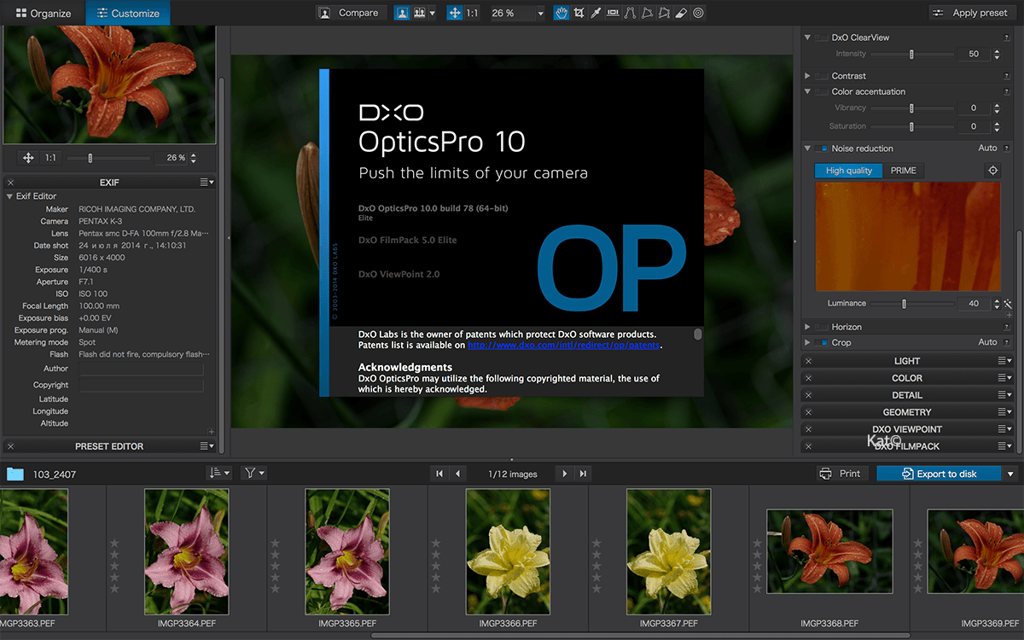The height and width of the screenshot is (640, 1024).
Task: Go to previous image
Action: (x=457, y=474)
